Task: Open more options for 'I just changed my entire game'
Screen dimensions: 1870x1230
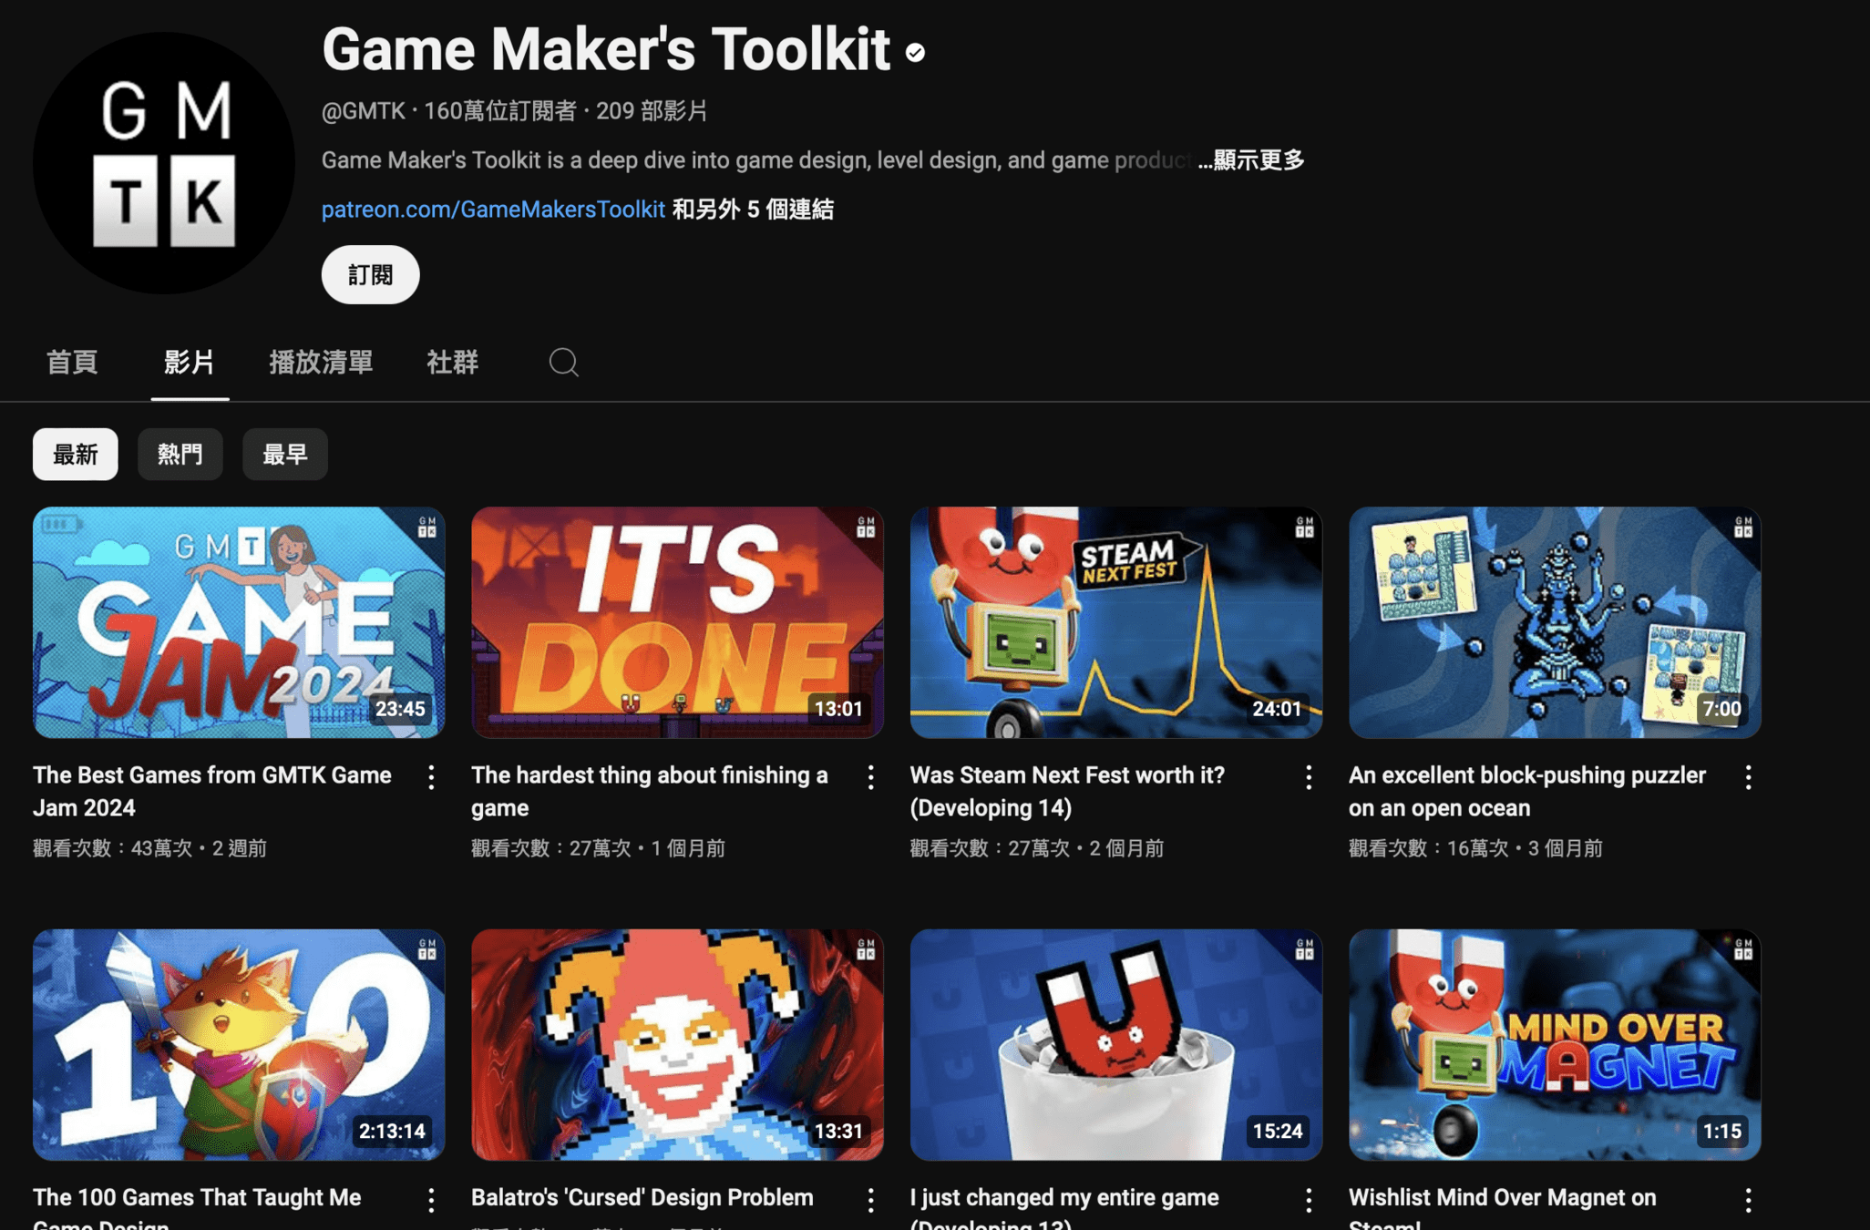Action: (x=1309, y=1200)
